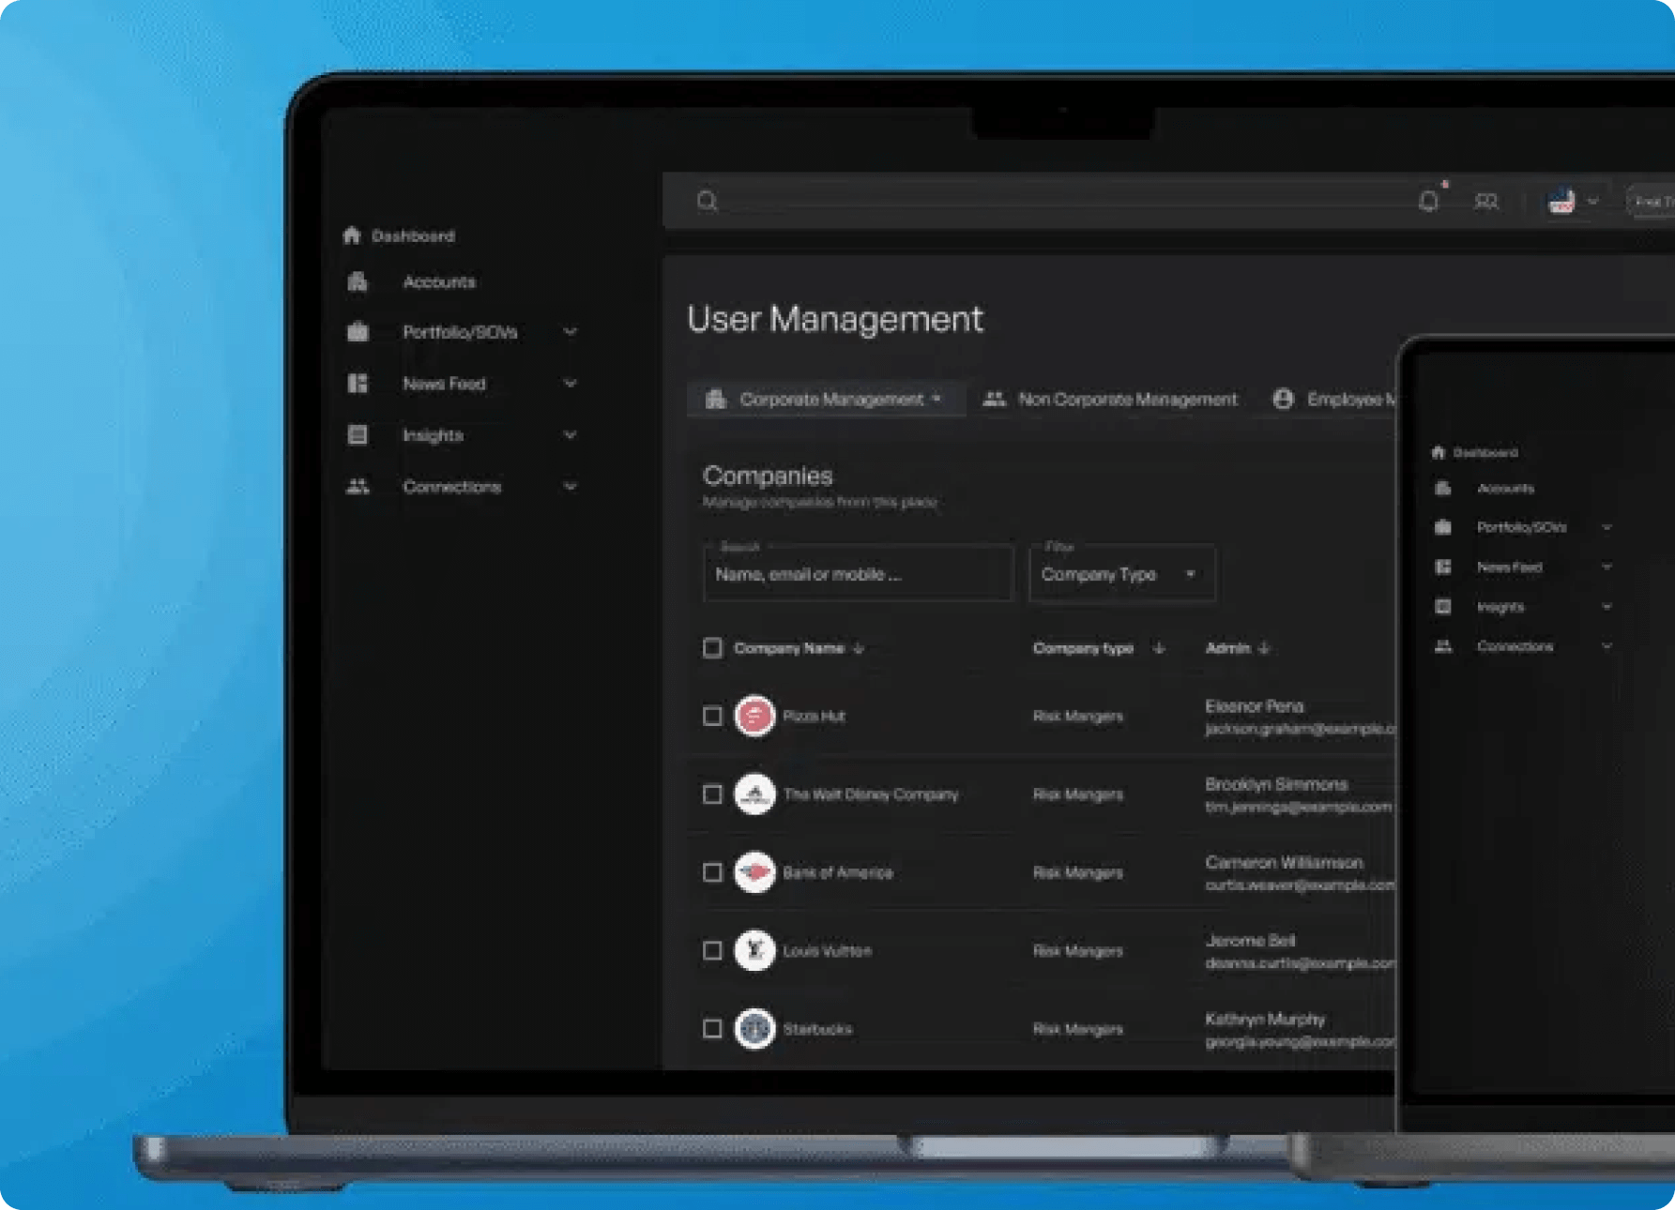Click the Insights icon in the sidebar
Viewport: 1675px width, 1210px height.
pyautogui.click(x=358, y=435)
